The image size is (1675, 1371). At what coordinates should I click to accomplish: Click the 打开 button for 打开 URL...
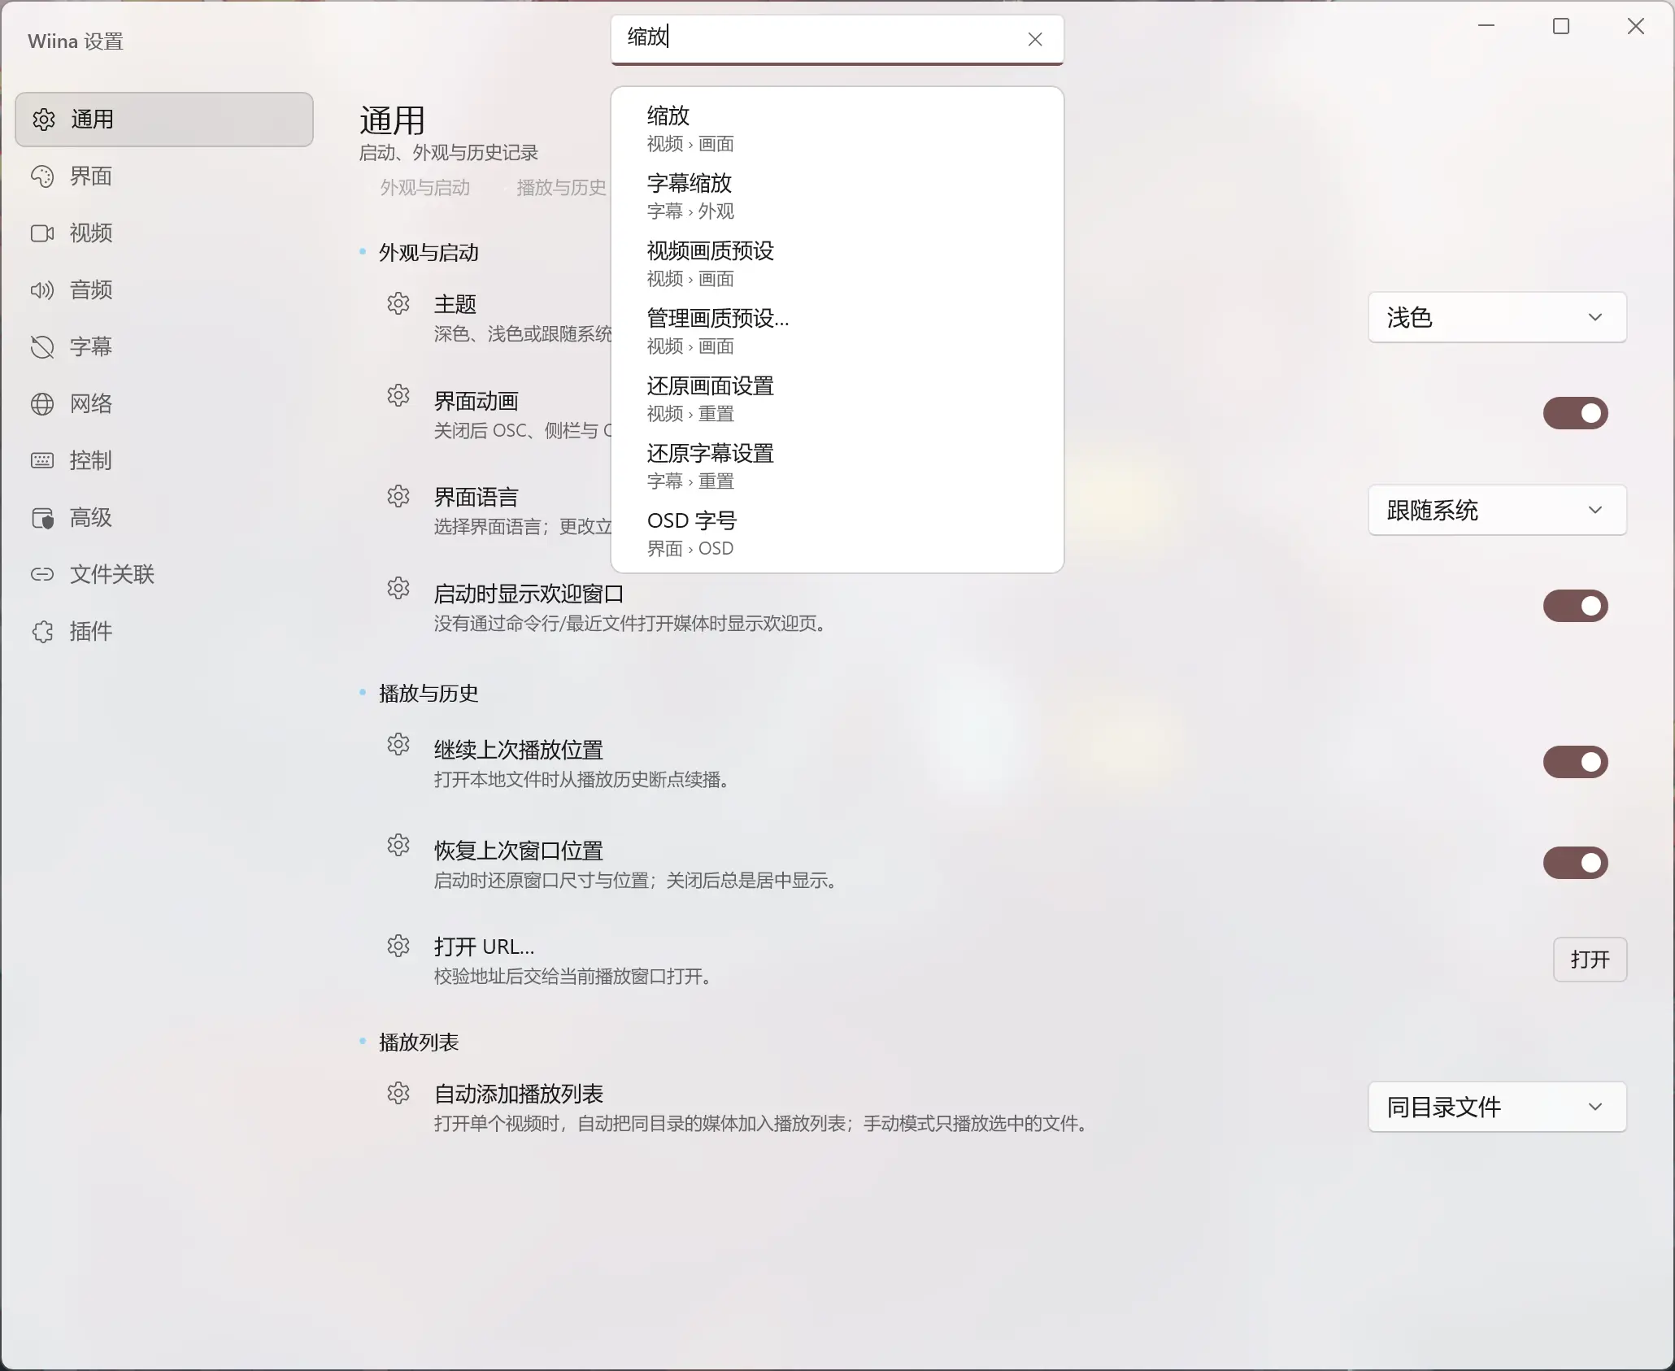tap(1590, 960)
